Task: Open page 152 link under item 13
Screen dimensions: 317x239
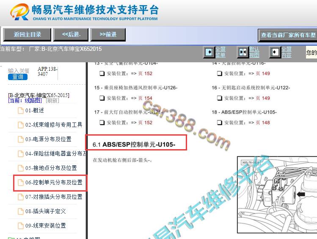Action: 145,73
